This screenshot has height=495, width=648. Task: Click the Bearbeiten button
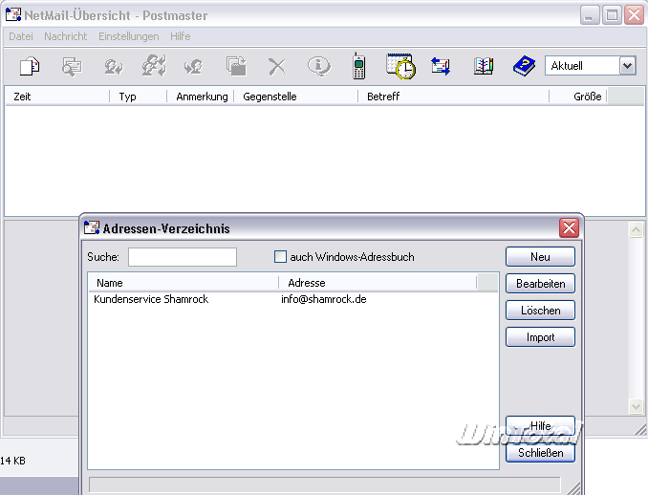click(x=540, y=284)
